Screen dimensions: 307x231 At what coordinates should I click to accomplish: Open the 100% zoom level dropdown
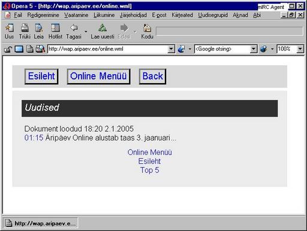point(300,49)
